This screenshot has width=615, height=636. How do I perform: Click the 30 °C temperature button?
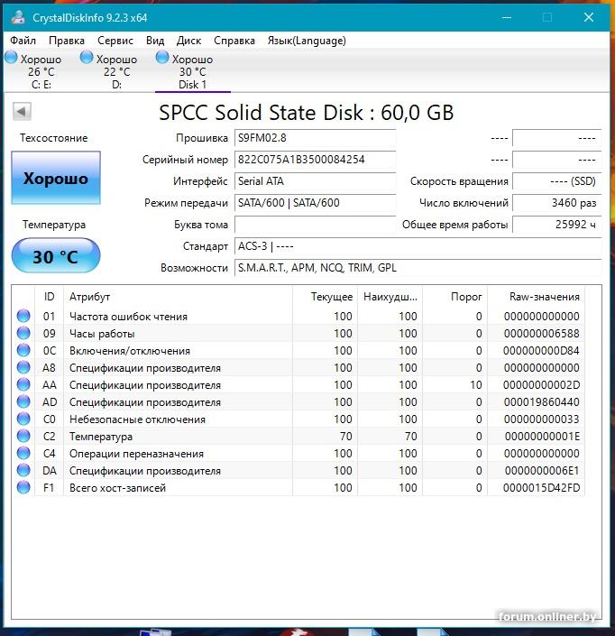pos(56,256)
